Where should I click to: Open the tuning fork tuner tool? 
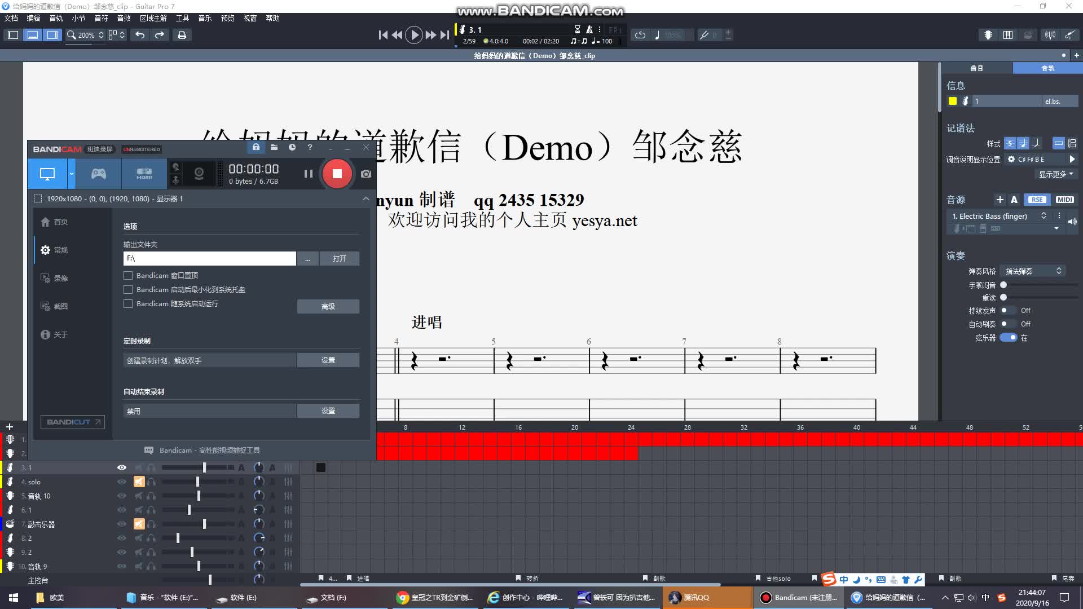(704, 35)
